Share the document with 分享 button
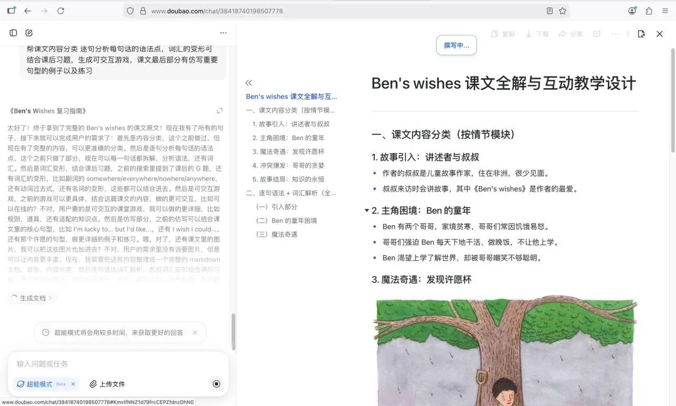 coord(570,34)
